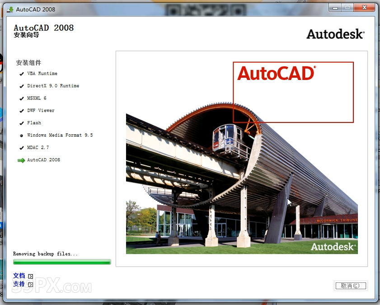Image resolution: width=380 pixels, height=305 pixels.
Task: Click the checkmark icon beside VBA Runtime
Action: click(x=21, y=73)
